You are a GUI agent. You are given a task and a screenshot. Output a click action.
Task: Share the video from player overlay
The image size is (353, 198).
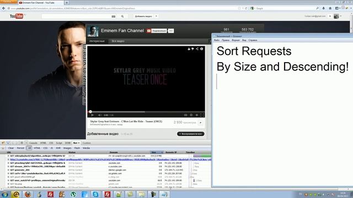click(x=197, y=49)
